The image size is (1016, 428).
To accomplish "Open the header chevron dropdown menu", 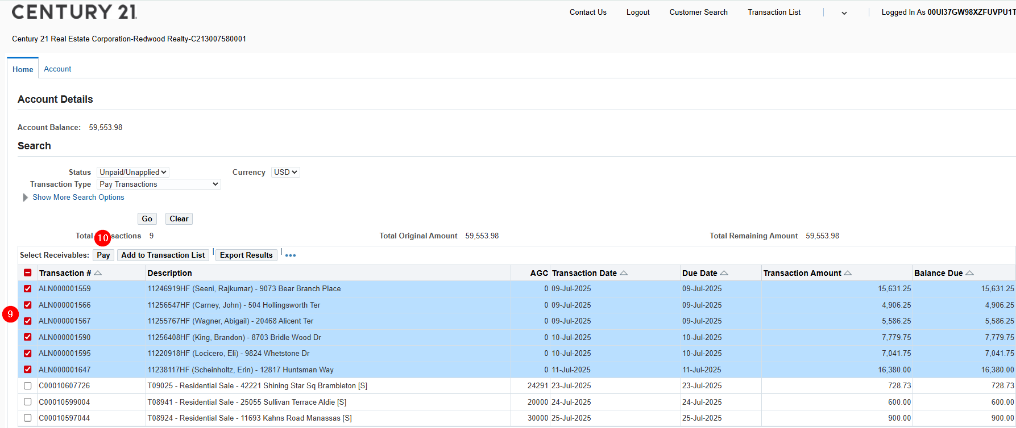I will [844, 13].
